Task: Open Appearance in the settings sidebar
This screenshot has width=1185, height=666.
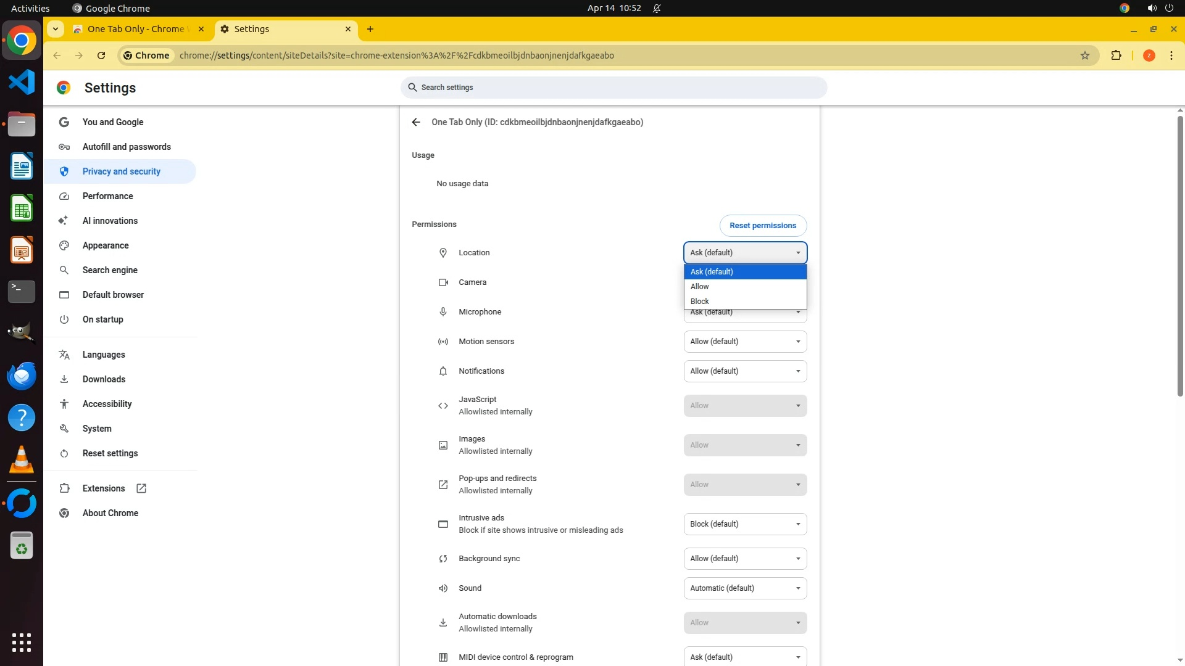Action: point(106,245)
